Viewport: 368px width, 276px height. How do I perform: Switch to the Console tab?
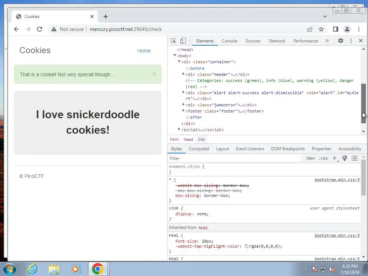(230, 41)
